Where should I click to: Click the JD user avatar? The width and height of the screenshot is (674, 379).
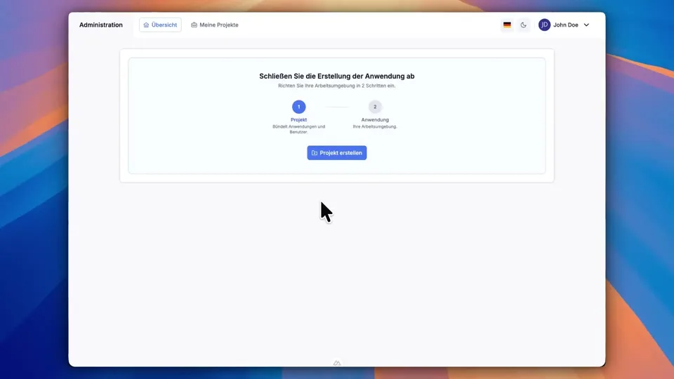tap(544, 25)
